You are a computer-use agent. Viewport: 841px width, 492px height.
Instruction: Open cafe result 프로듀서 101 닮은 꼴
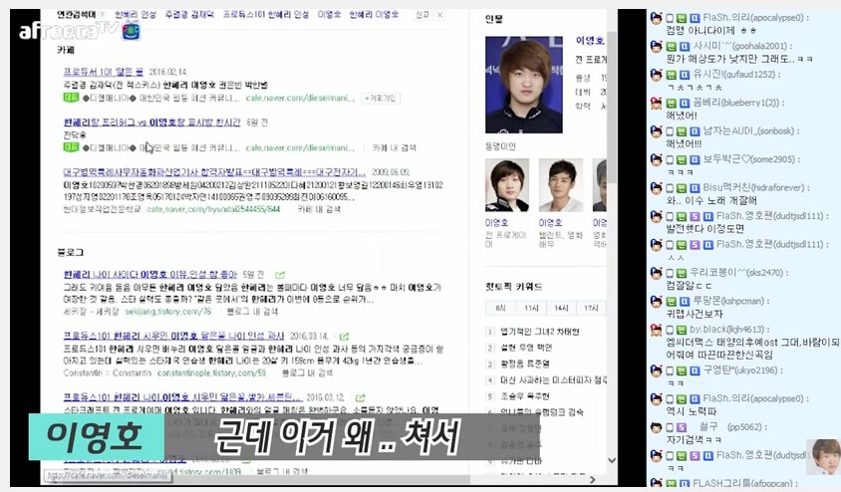[103, 72]
